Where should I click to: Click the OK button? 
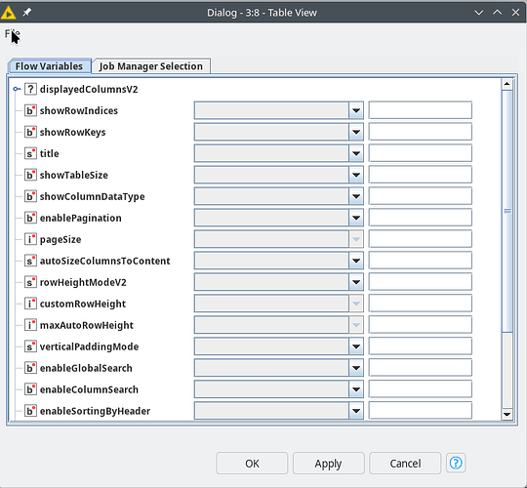(252, 464)
